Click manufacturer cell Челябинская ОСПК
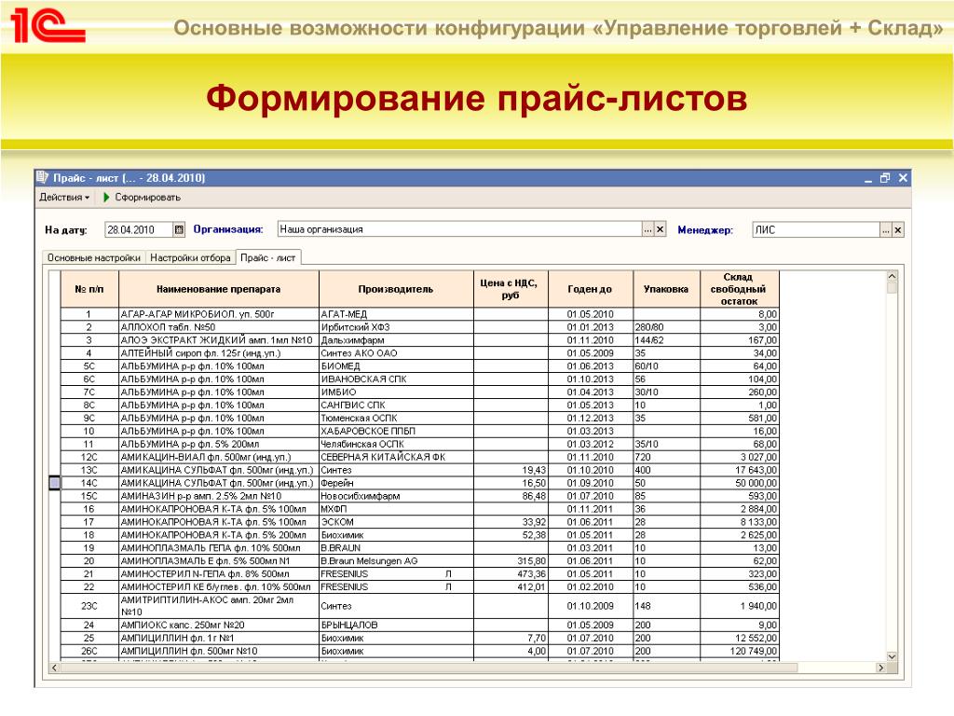Viewport: 954px width, 716px height. [x=396, y=444]
